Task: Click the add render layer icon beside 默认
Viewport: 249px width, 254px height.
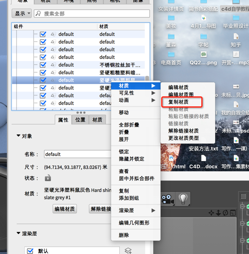Action: 128,251
